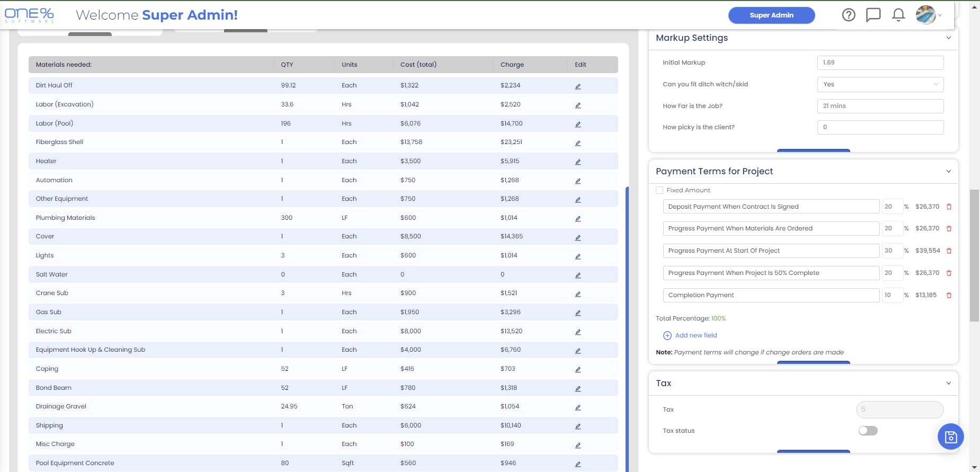
Task: Collapse the Markup Settings section
Action: tap(948, 38)
